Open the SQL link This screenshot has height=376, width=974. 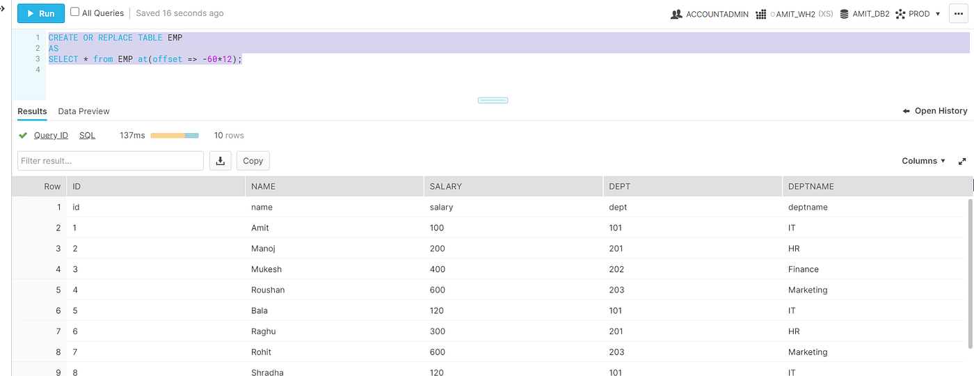[87, 135]
